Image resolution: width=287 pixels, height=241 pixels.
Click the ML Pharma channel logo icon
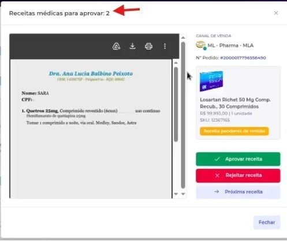(x=201, y=46)
